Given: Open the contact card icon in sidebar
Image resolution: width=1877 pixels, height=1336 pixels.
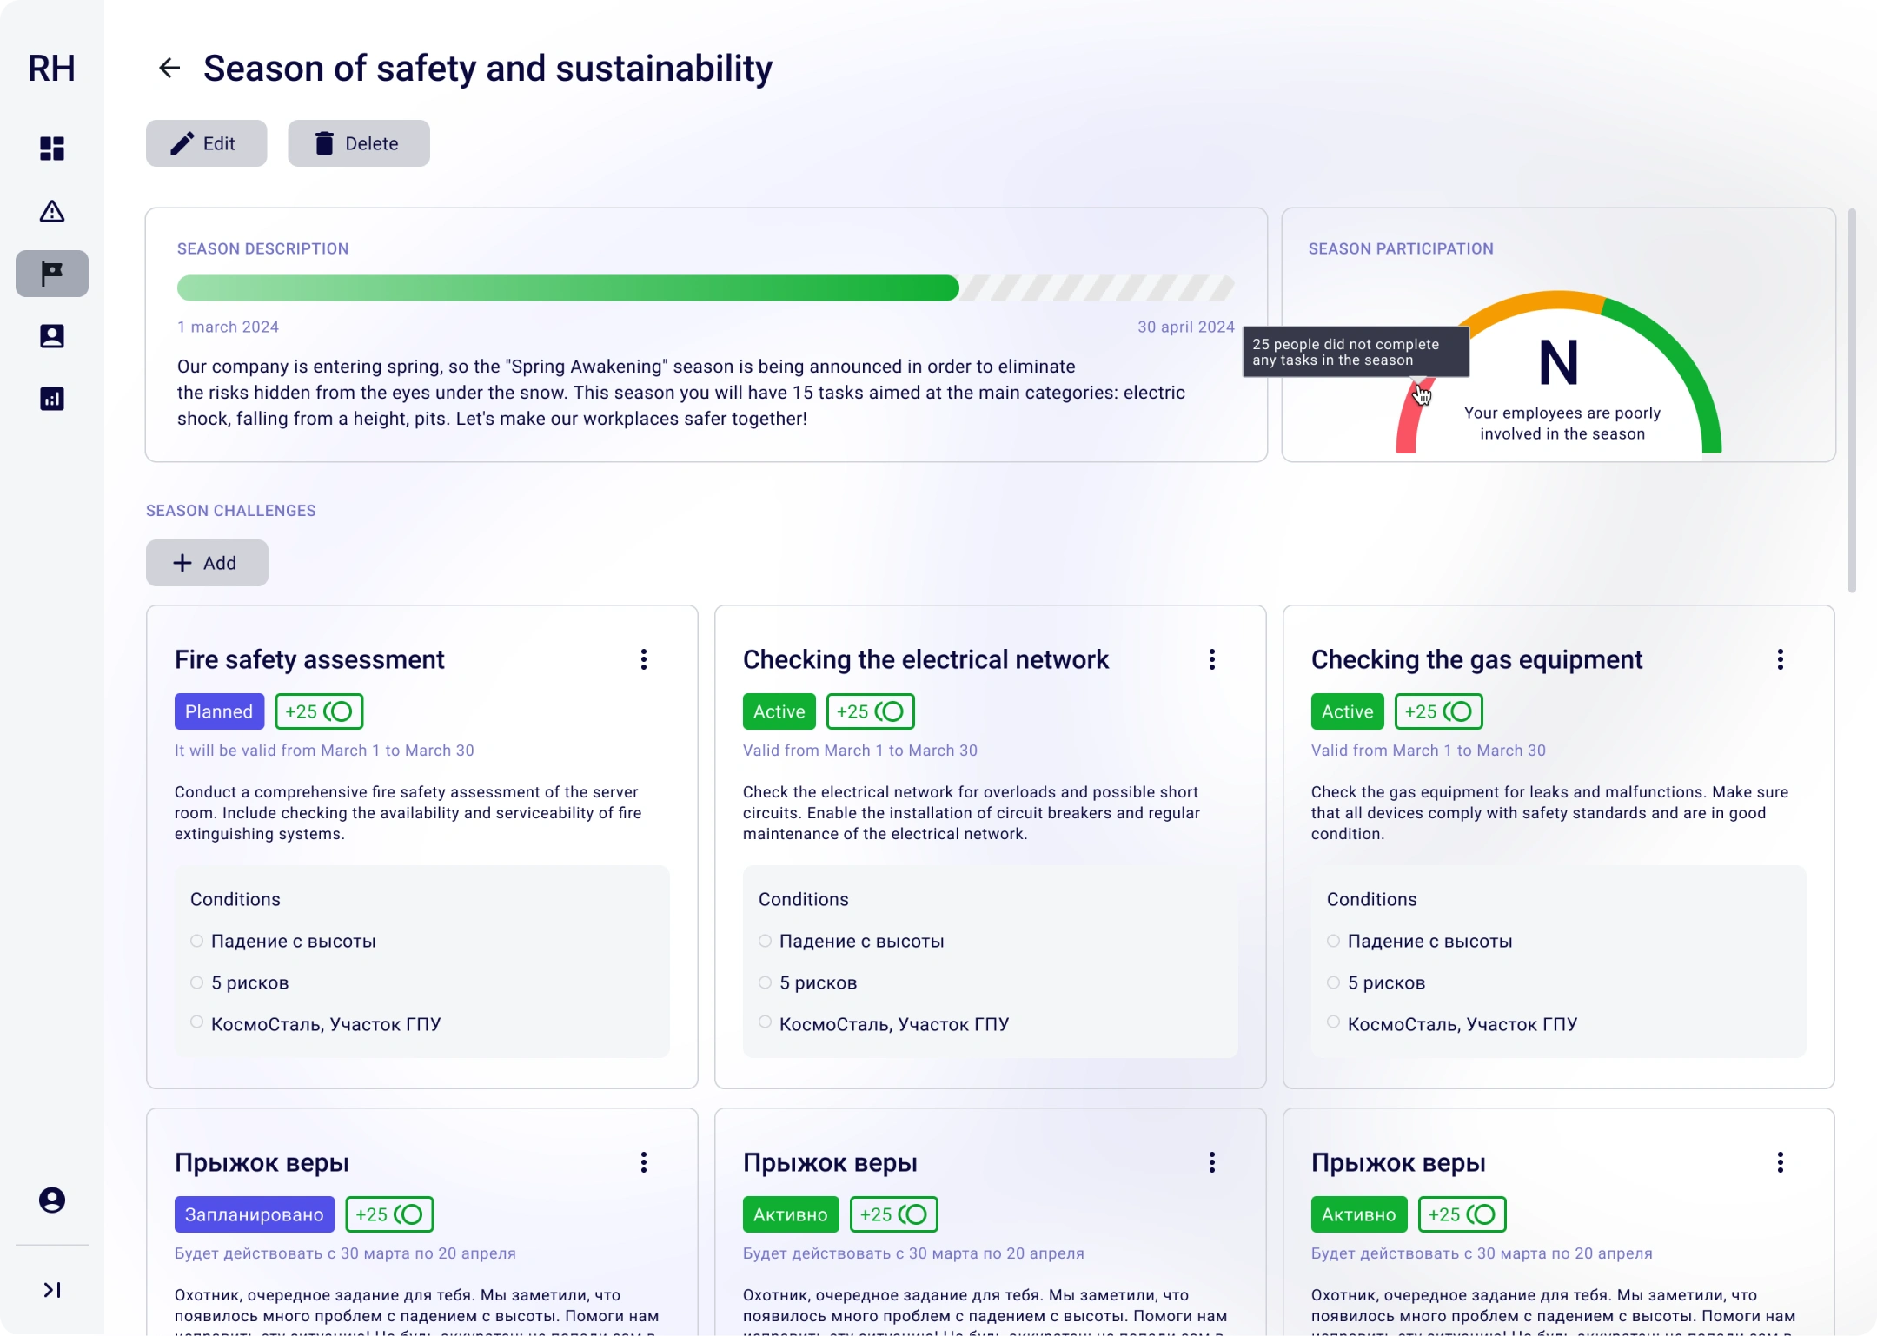Looking at the screenshot, I should 52,336.
